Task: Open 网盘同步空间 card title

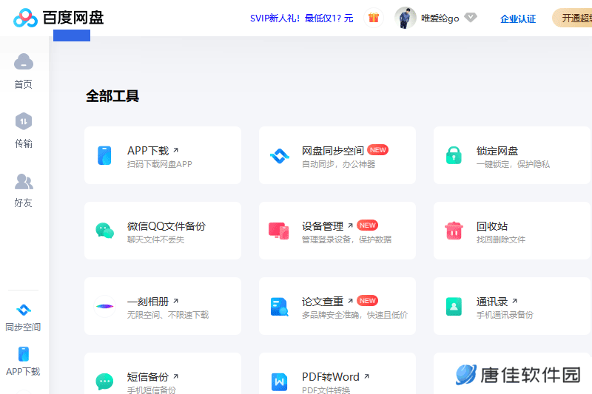Action: [x=332, y=151]
